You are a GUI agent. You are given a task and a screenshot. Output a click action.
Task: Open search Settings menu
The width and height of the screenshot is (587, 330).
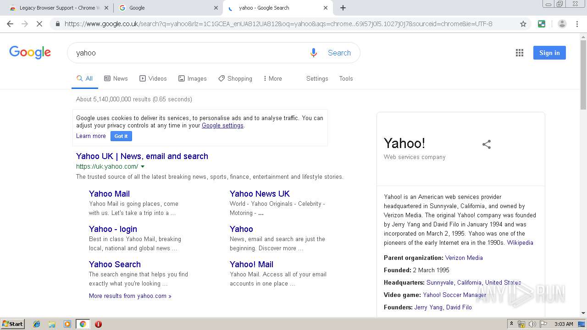[x=317, y=78]
